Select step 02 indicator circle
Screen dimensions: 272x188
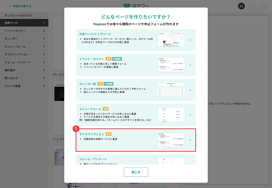[253, 6]
